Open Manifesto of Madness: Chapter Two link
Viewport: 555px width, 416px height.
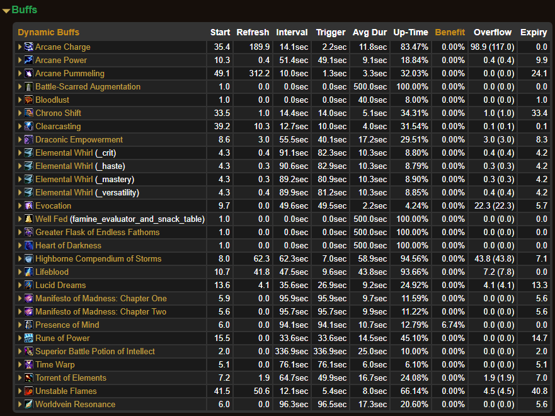101,312
